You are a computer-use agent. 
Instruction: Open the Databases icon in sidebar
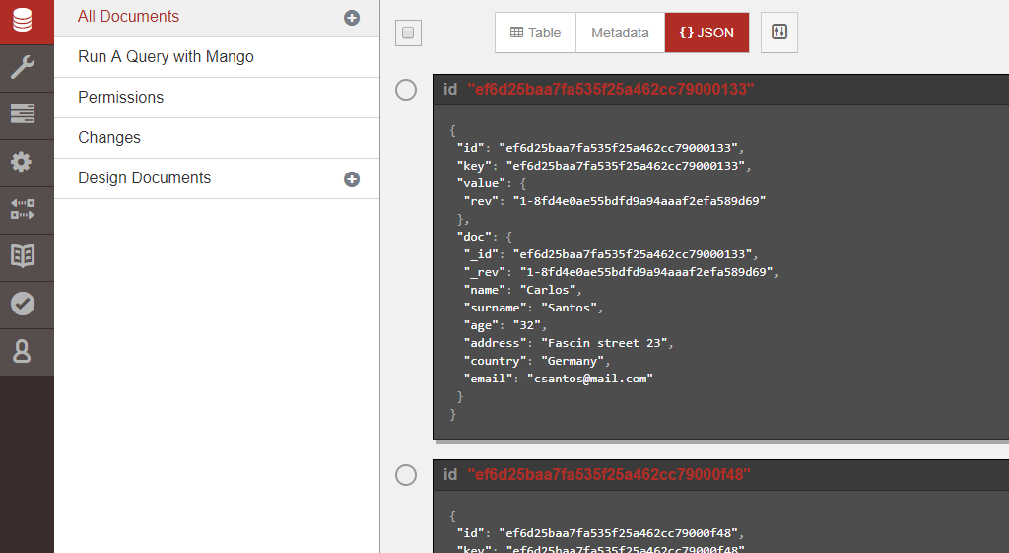(22, 21)
